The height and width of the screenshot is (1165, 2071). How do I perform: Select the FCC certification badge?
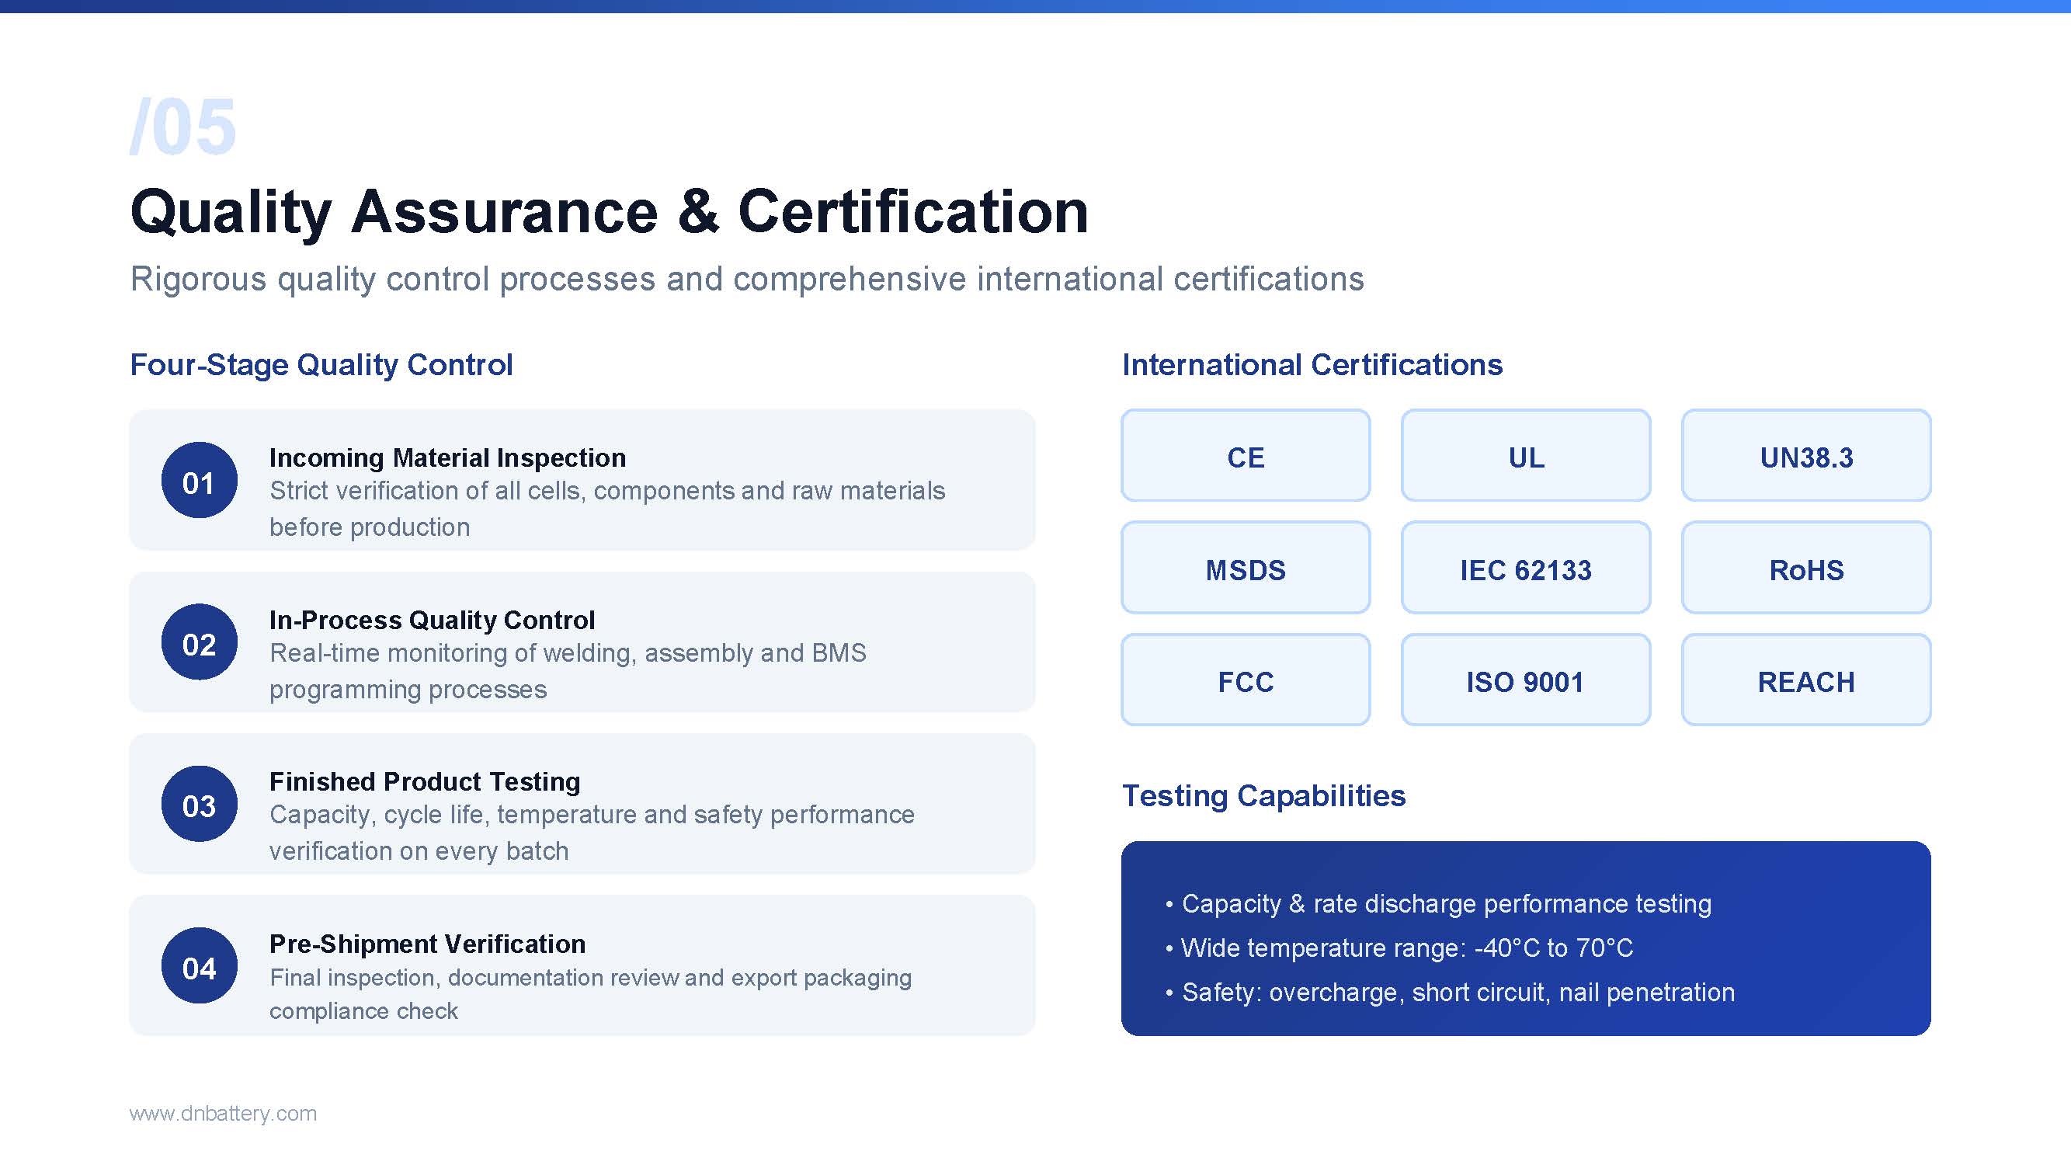(1246, 680)
